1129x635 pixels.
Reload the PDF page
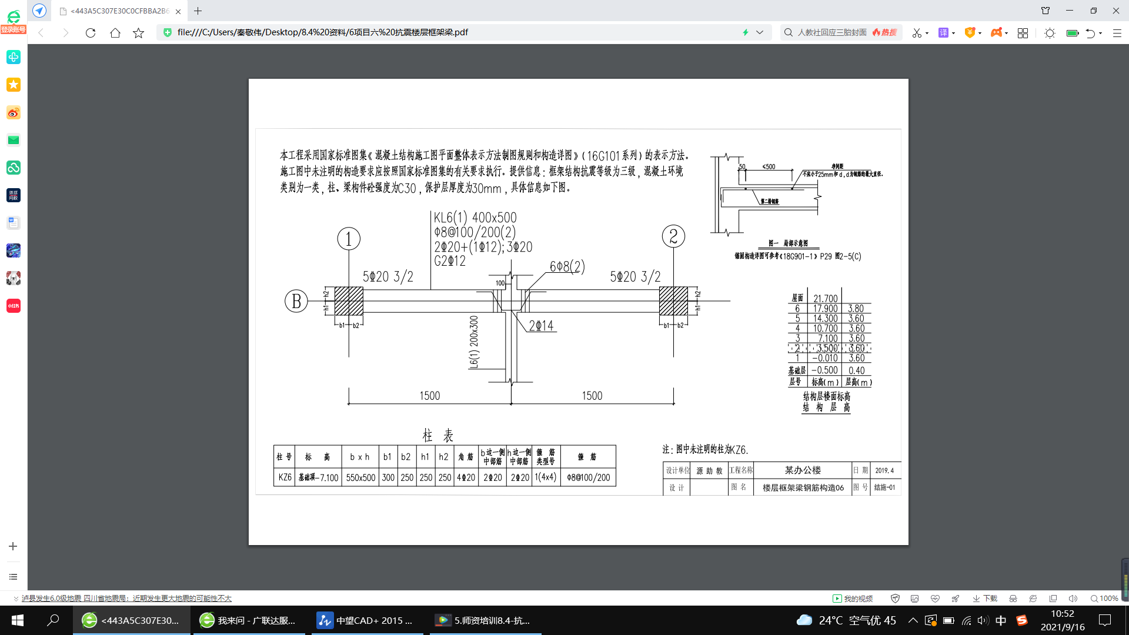click(x=91, y=33)
